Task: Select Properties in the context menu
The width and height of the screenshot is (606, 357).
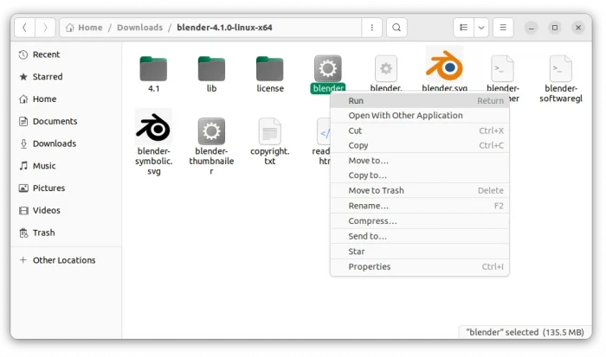Action: coord(370,266)
